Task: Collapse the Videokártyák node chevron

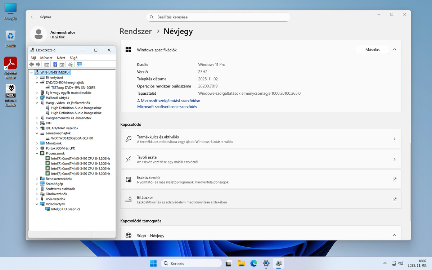Action: [37, 204]
